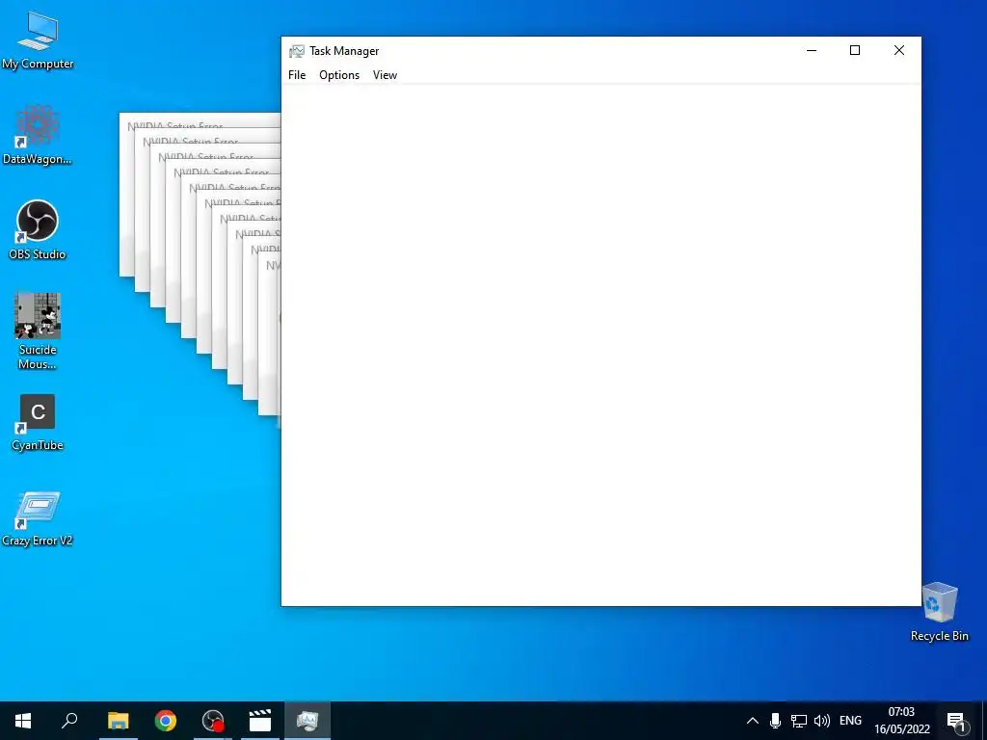Screen dimensions: 987x740
Task: Open the Options menu in Task Manager
Action: point(339,75)
